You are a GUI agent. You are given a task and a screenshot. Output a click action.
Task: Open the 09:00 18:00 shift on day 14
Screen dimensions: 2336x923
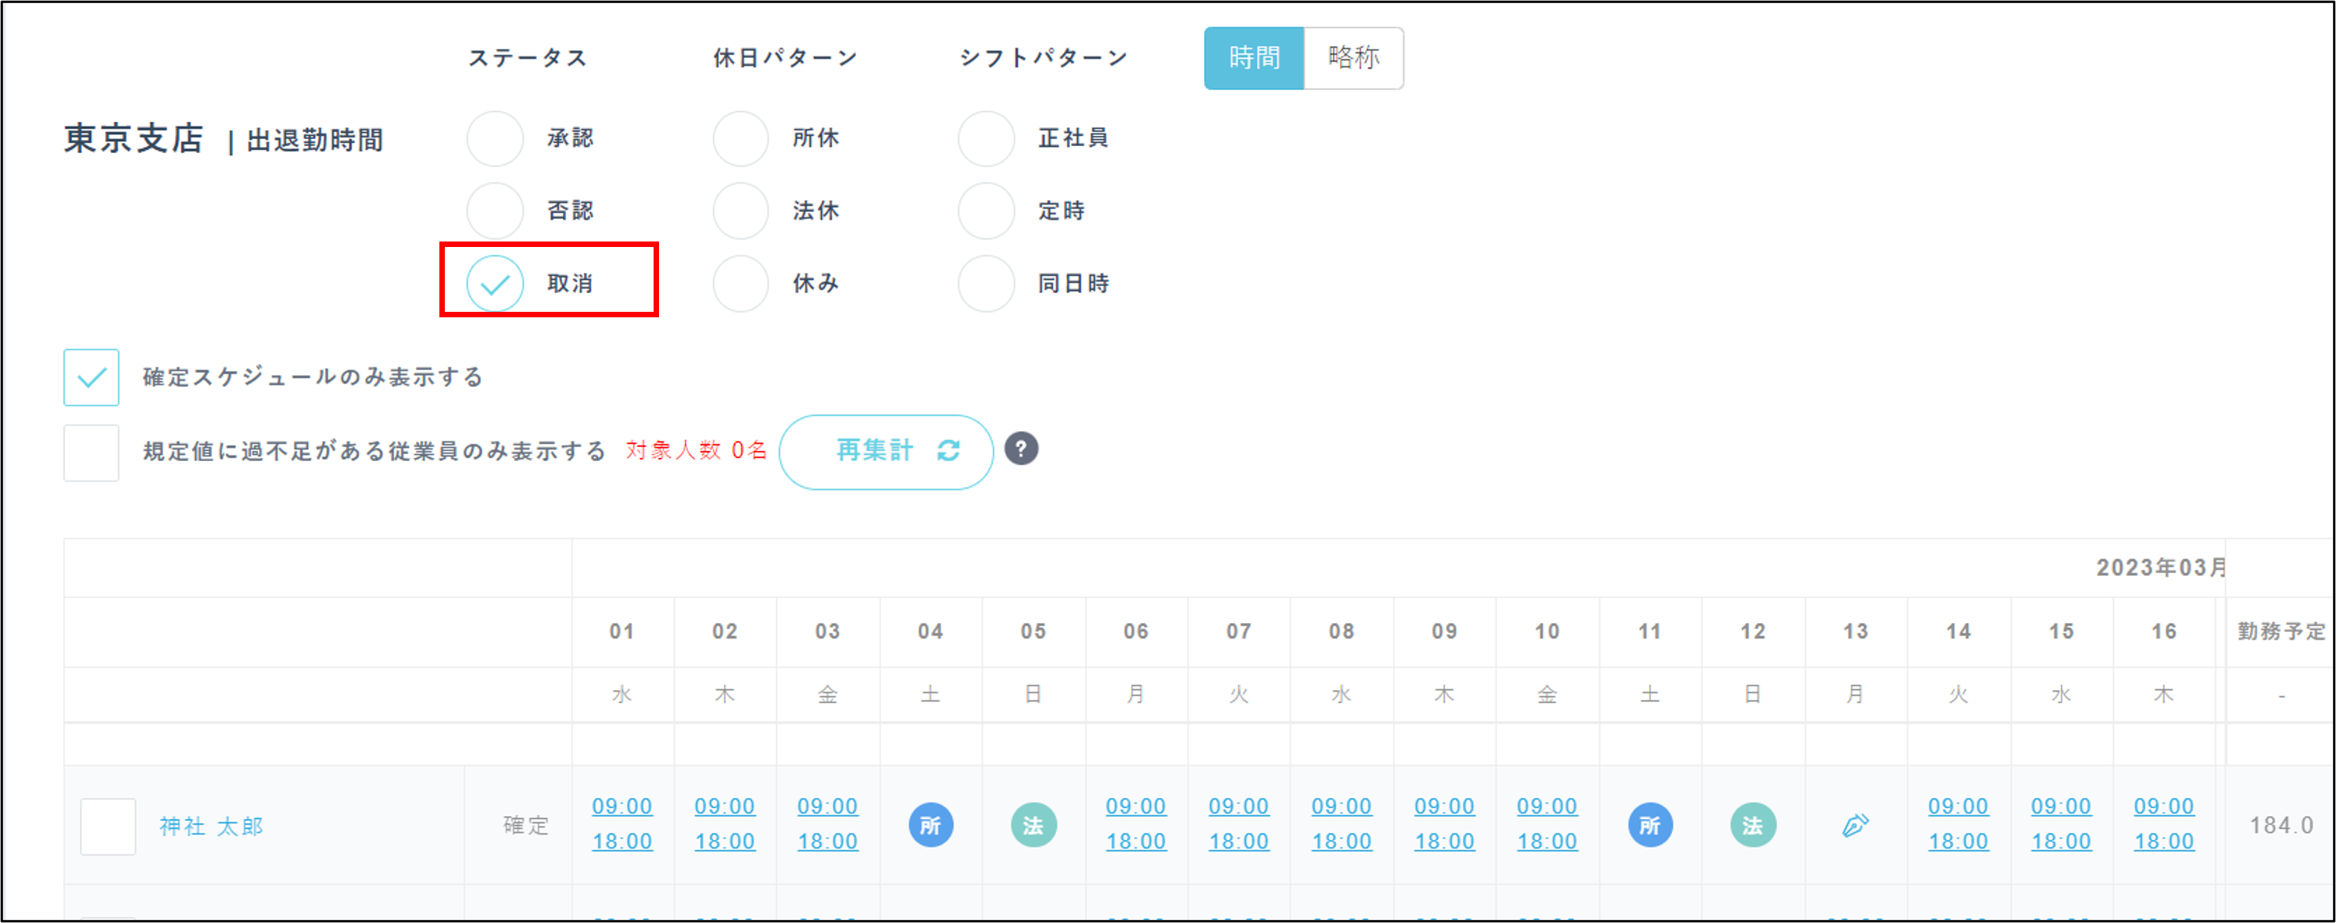[x=1958, y=823]
